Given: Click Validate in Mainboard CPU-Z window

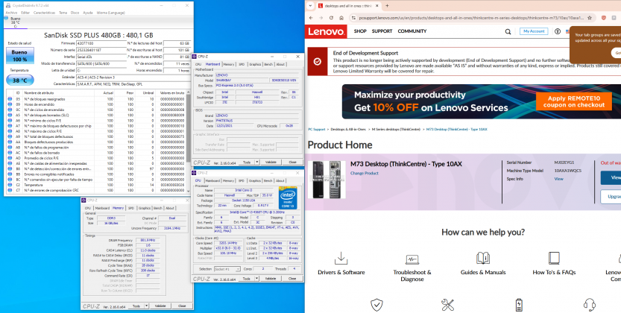Looking at the screenshot, I should click(271, 162).
